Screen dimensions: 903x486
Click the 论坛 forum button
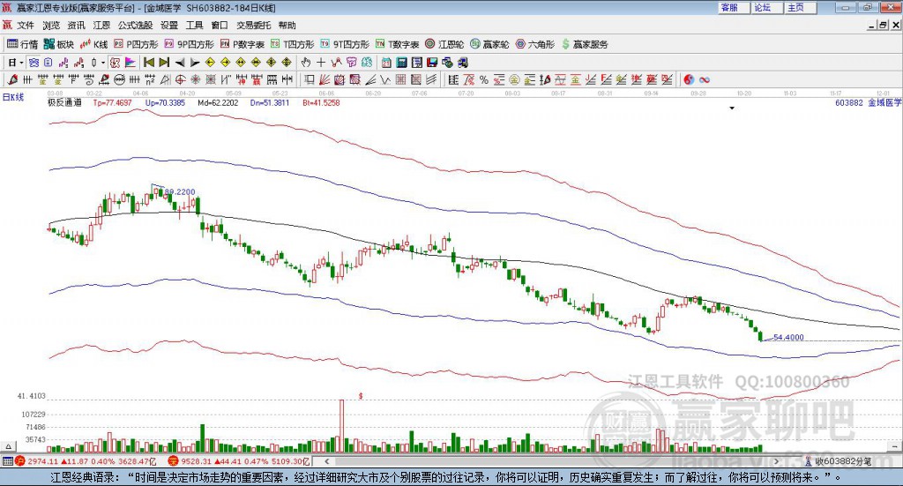tap(766, 8)
